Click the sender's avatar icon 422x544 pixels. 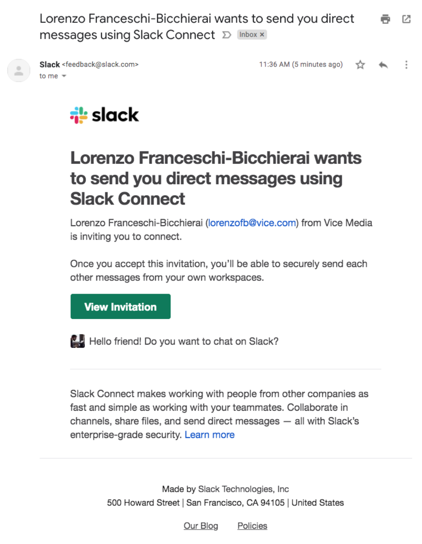click(19, 70)
